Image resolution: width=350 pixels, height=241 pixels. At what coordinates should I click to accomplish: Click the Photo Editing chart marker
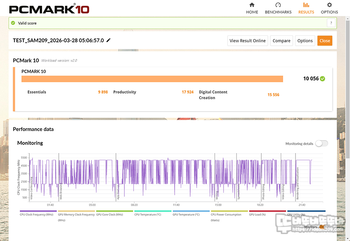(x=263, y=192)
